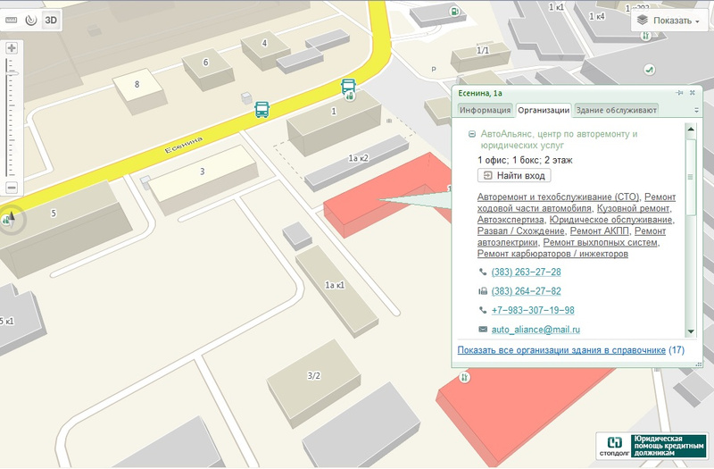Click the shoe store icon on gray building
Screen dimensions: 714x469
pyautogui.click(x=649, y=70)
